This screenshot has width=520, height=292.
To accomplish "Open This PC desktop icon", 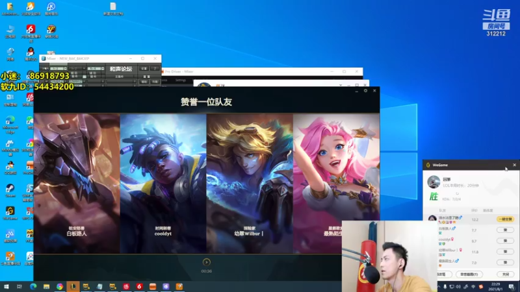I will point(10,31).
